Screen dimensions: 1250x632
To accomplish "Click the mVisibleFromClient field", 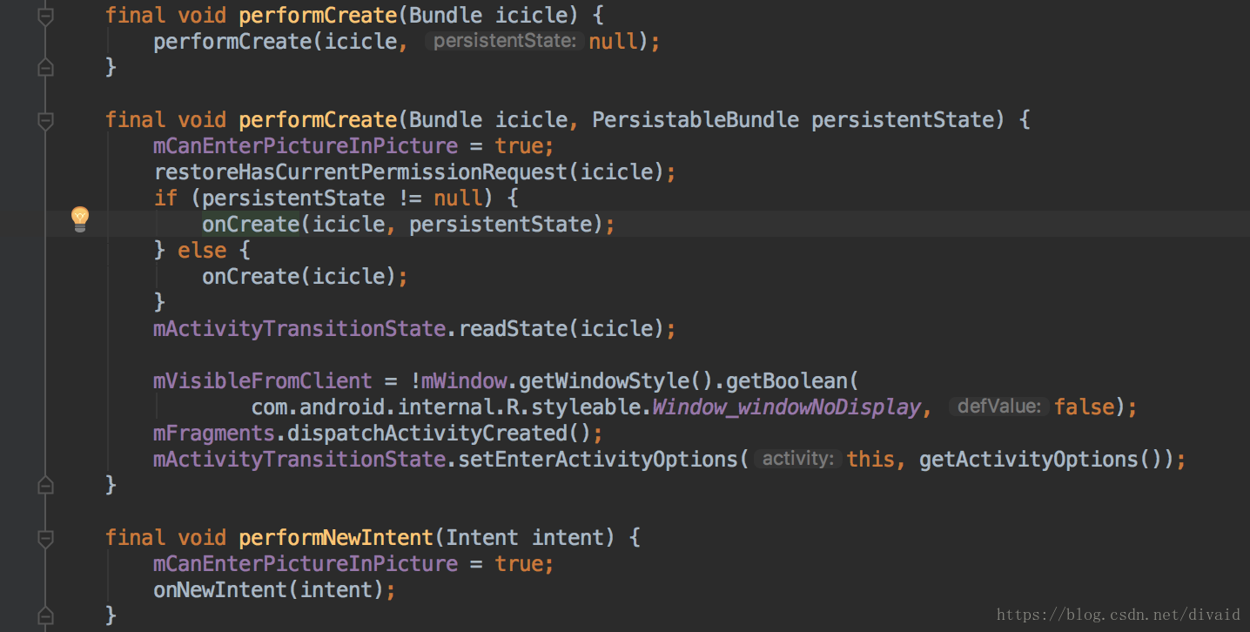I will [x=263, y=380].
